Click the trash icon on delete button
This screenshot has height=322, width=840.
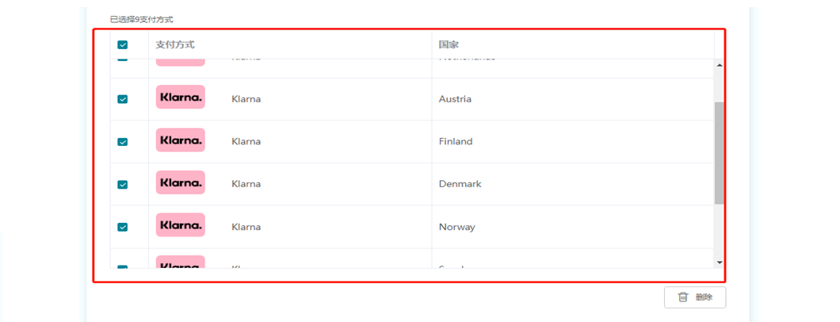[682, 297]
